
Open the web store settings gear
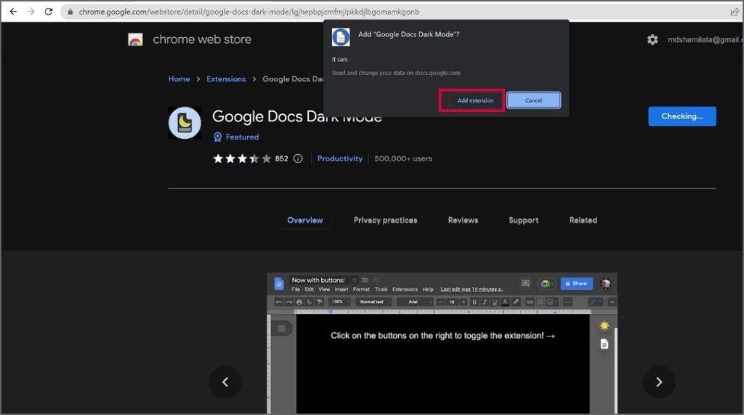pyautogui.click(x=652, y=40)
